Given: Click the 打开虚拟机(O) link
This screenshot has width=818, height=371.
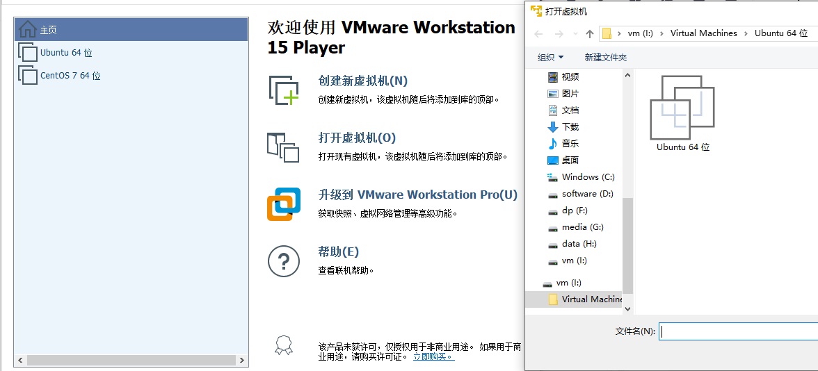Looking at the screenshot, I should tap(358, 138).
